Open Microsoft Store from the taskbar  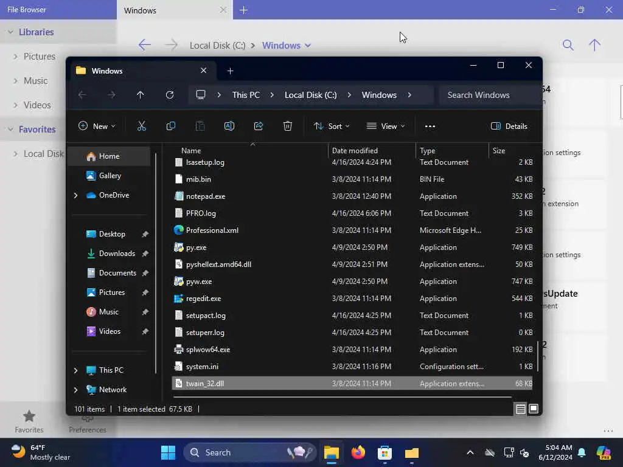point(385,452)
